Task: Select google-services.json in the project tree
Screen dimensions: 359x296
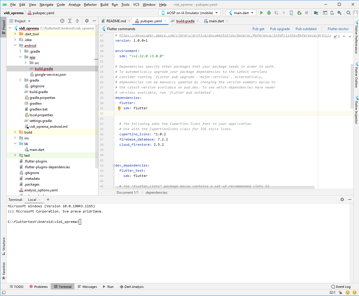Action: pos(50,75)
